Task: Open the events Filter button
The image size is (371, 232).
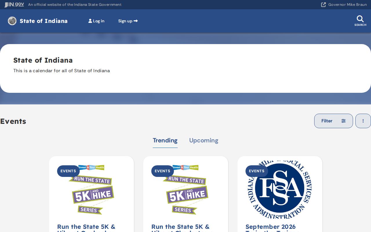Action: pos(334,121)
